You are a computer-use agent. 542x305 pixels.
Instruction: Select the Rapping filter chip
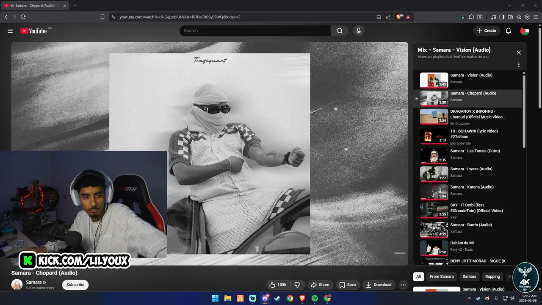[492, 277]
